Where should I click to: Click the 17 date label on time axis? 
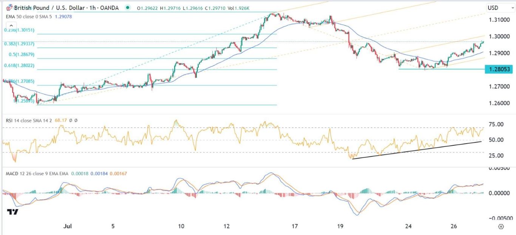(x=295, y=226)
